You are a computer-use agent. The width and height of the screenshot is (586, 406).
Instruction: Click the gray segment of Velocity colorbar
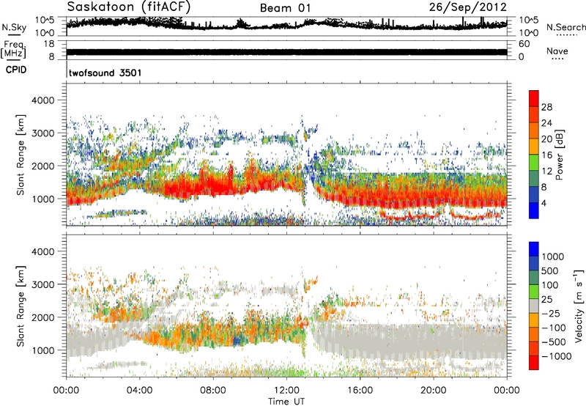click(x=534, y=306)
